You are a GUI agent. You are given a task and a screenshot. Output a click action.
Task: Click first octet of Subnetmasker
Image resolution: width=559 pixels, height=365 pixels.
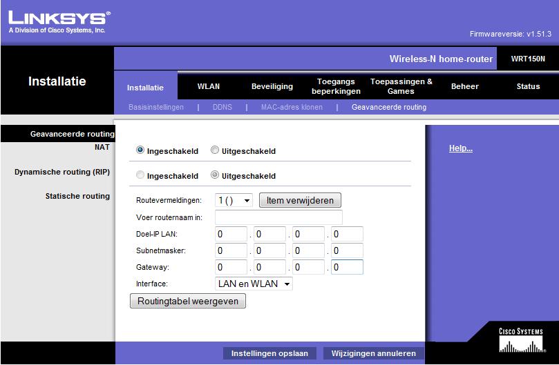(x=231, y=250)
